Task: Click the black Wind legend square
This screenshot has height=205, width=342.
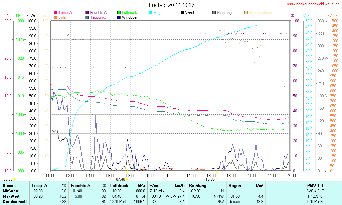Action: coord(182,13)
